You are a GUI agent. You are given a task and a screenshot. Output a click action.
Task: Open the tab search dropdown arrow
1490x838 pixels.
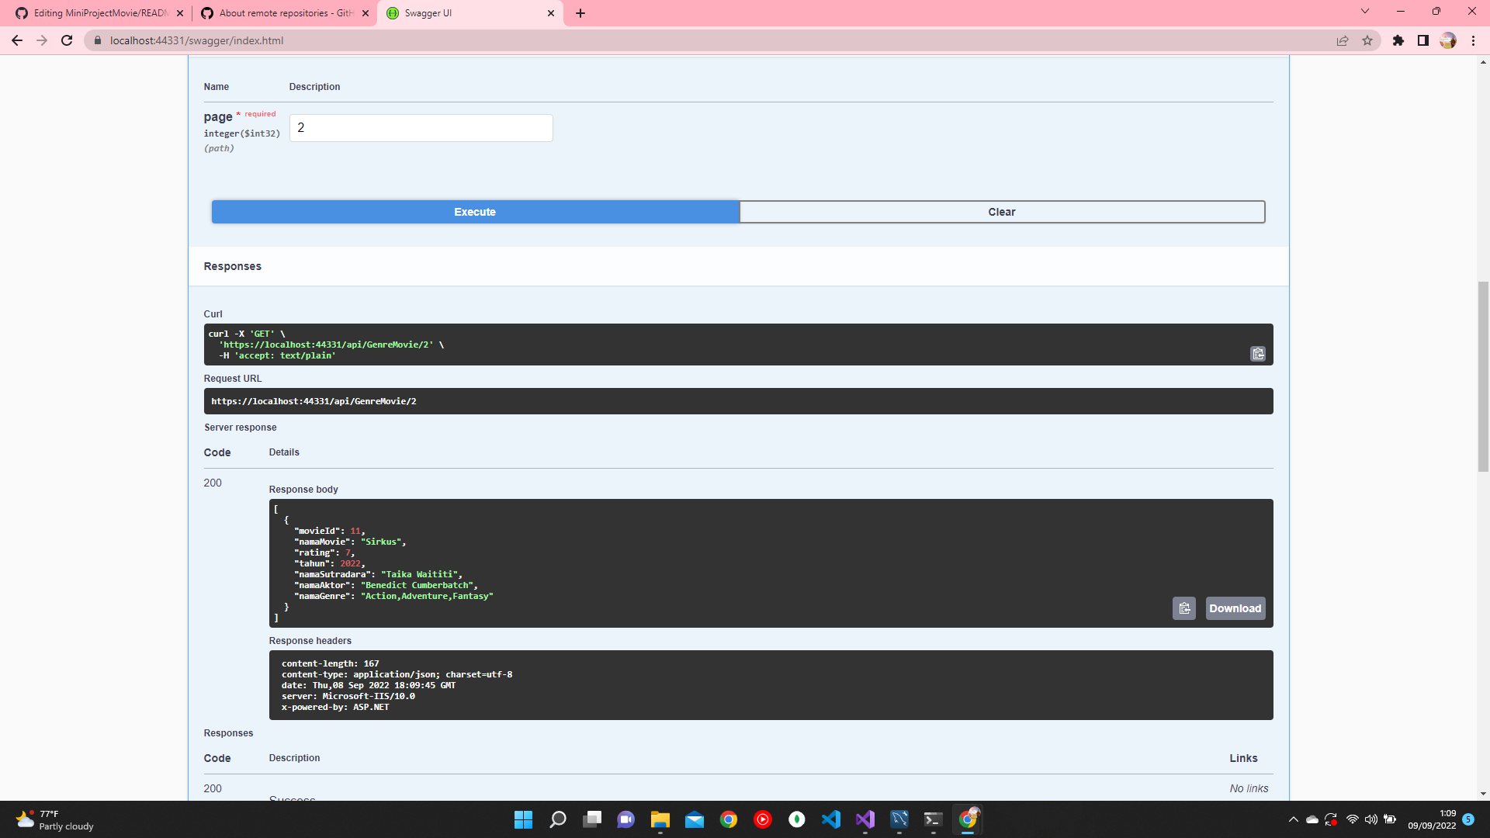[x=1365, y=12]
